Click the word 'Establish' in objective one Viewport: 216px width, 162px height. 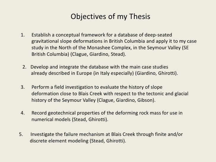(x=41, y=35)
